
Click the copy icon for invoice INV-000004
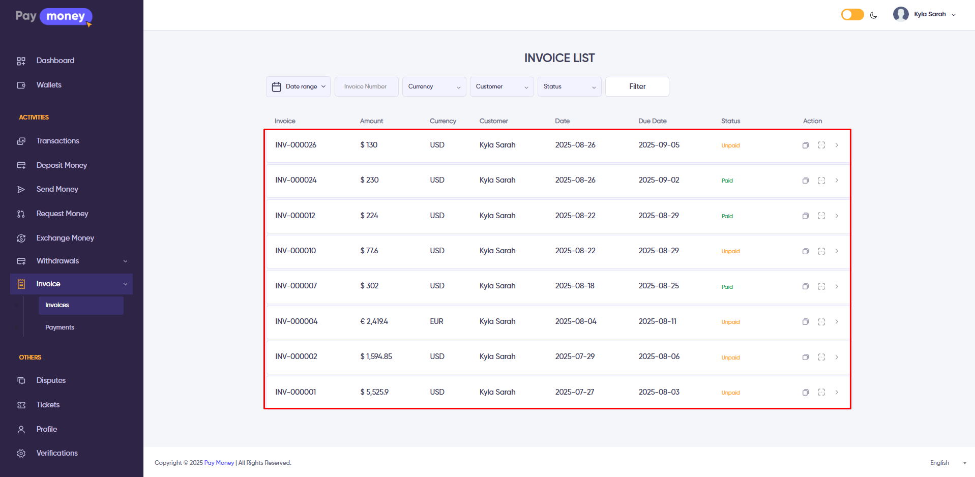pos(805,322)
